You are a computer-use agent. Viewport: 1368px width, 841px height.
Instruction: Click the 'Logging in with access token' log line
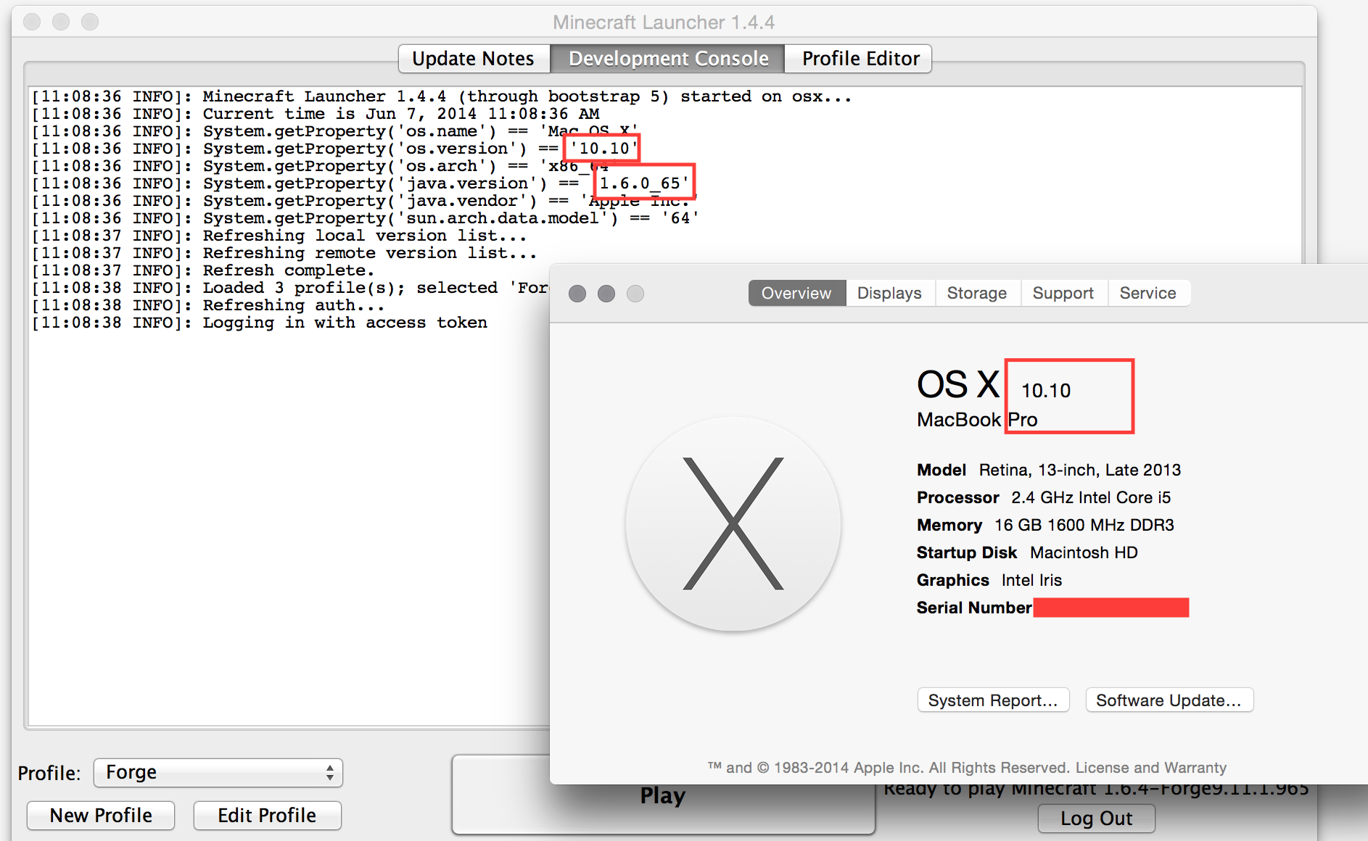[x=260, y=323]
